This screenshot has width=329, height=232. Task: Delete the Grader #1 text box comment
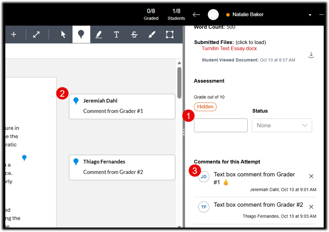(311, 176)
